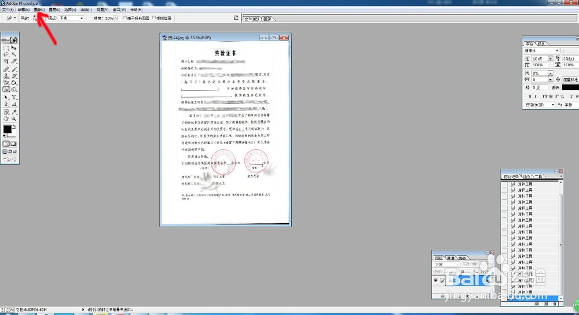Image resolution: width=579 pixels, height=315 pixels.
Task: Open the 编辑(E) menu
Action: [23, 10]
